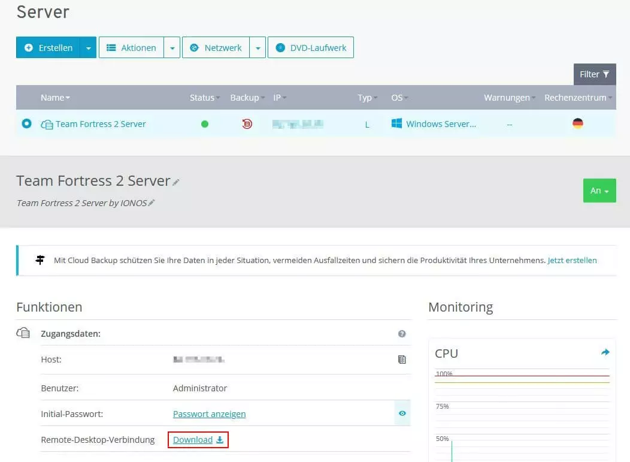Click the red backup icon in server row

pos(247,124)
